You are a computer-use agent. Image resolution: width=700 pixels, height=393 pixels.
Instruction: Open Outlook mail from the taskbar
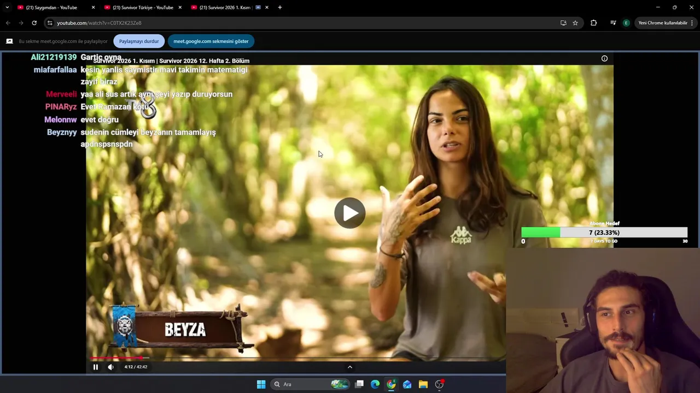407,384
